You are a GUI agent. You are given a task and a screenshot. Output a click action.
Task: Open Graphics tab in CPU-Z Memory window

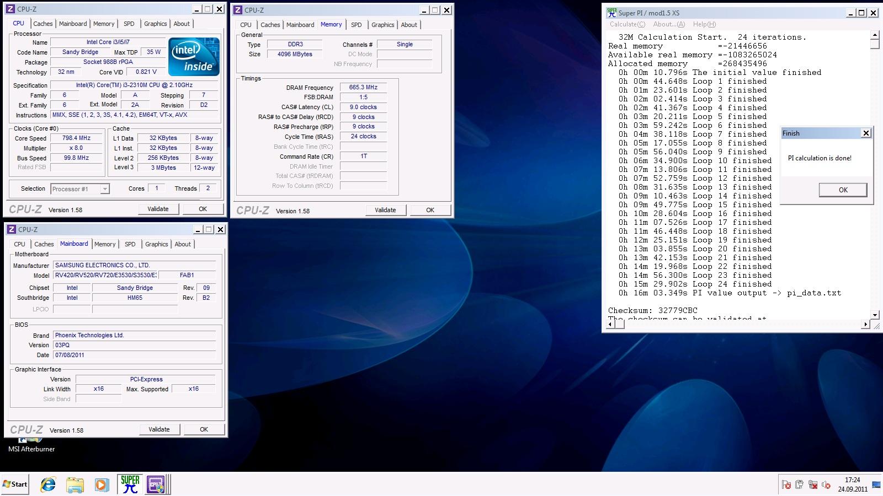383,25
